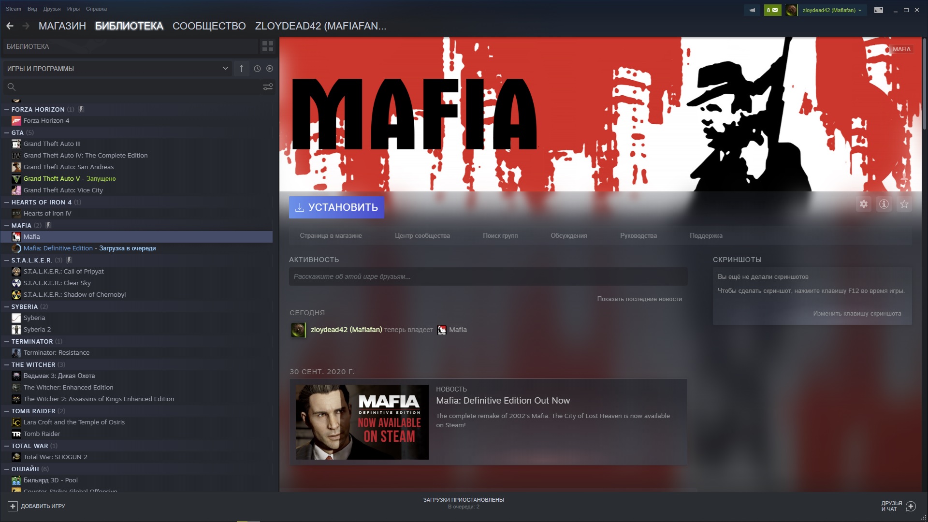Open the Друзья menu

click(52, 9)
